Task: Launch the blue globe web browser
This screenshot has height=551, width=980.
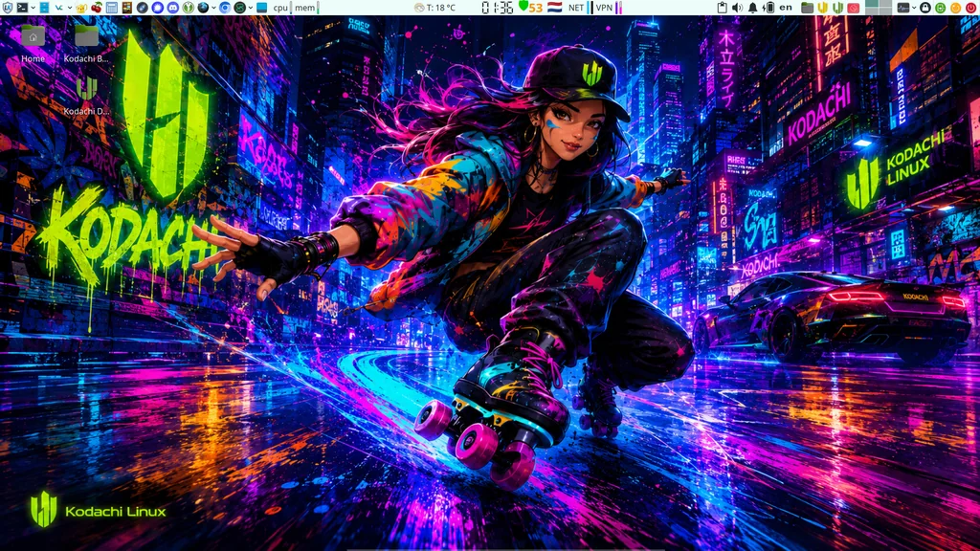Action: tap(203, 8)
